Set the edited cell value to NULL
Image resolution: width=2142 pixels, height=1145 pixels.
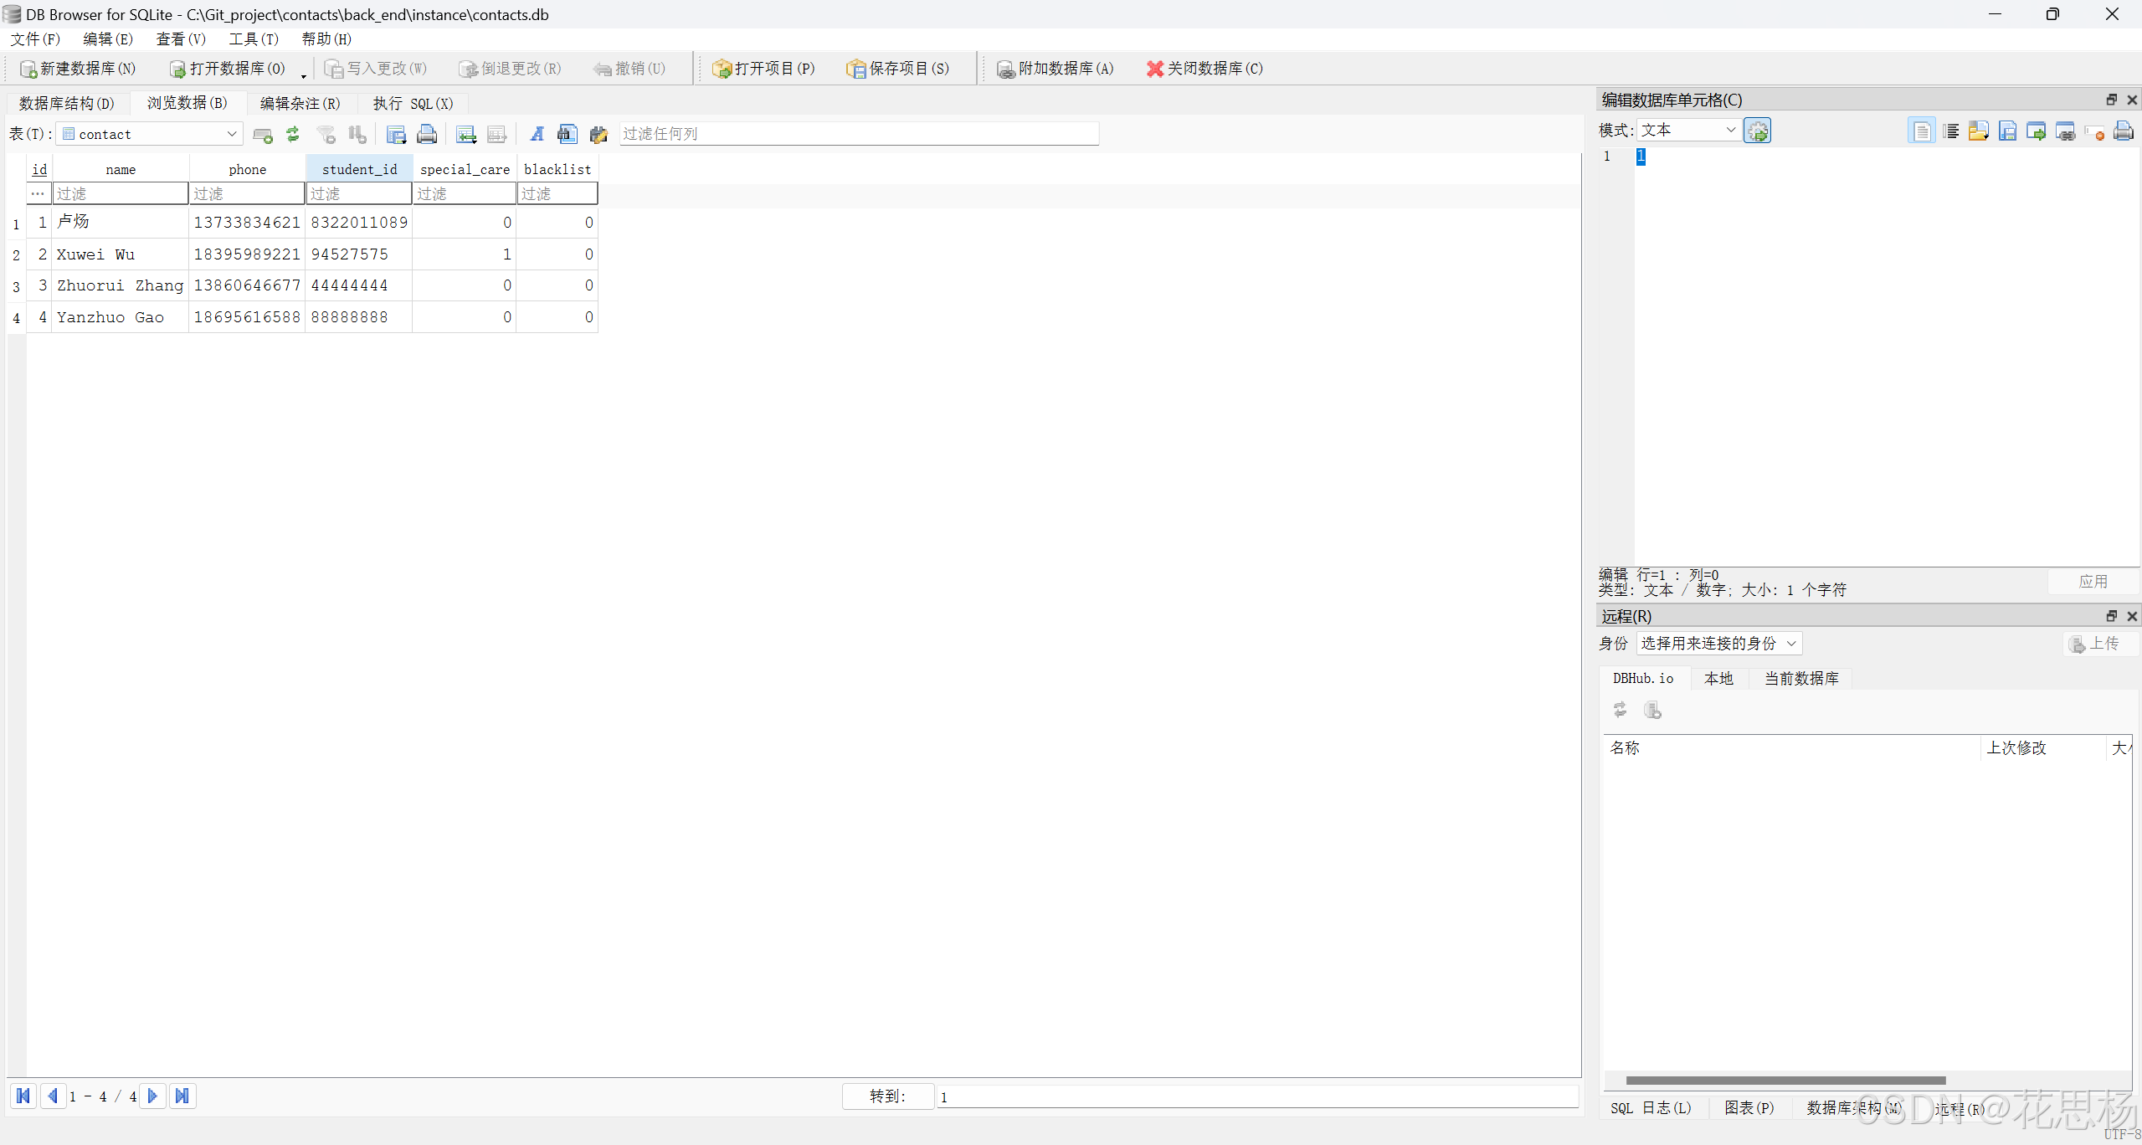(2097, 131)
